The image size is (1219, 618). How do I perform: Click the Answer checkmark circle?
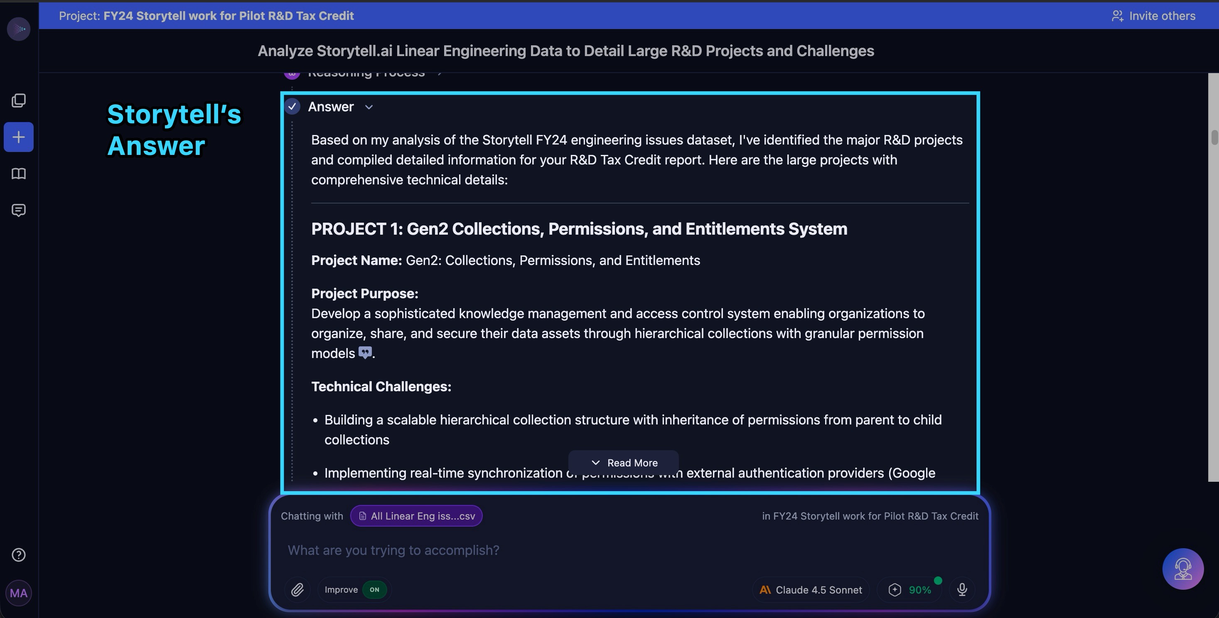(292, 107)
